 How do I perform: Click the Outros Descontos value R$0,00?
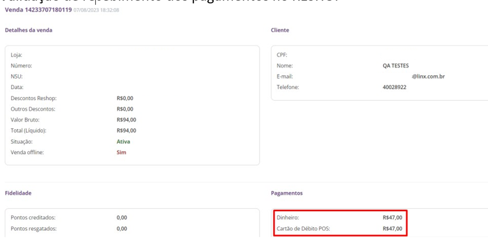125,109
